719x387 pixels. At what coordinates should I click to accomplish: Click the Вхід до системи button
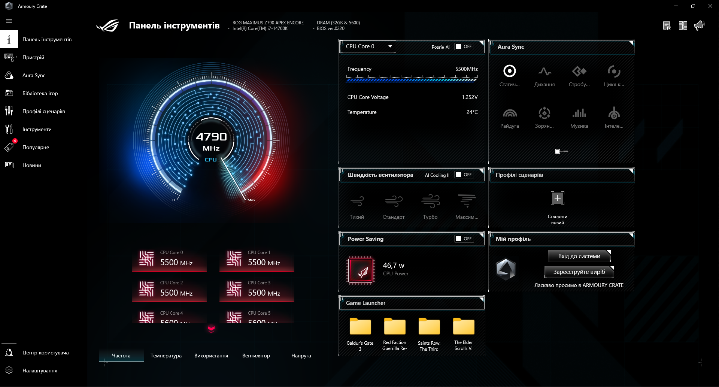579,256
